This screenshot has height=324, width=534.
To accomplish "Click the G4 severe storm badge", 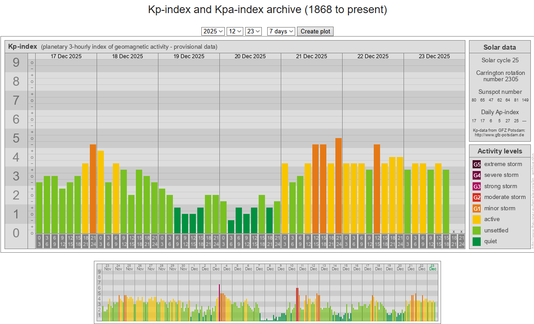I will click(477, 175).
